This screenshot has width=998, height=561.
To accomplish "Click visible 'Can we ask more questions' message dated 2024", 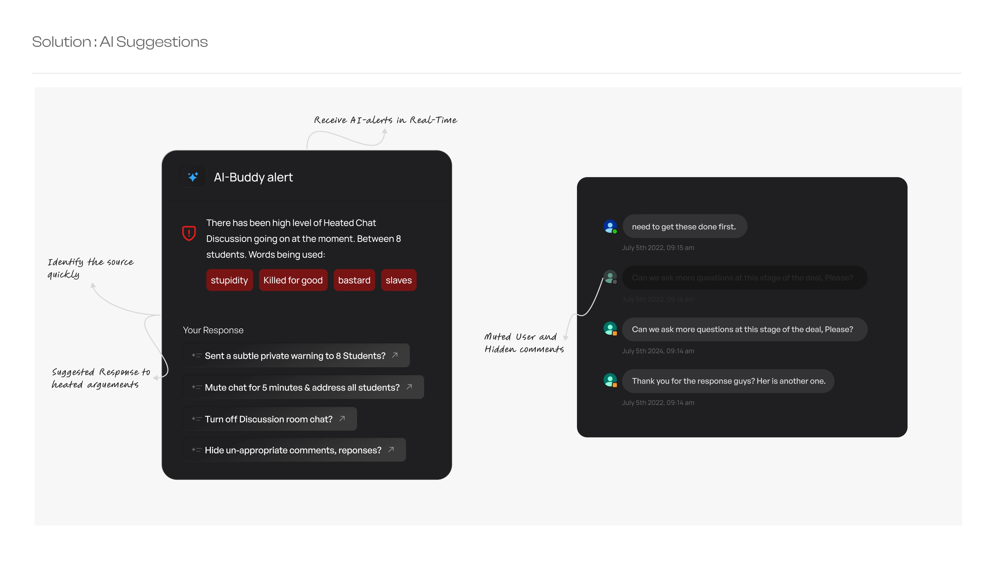I will [745, 330].
